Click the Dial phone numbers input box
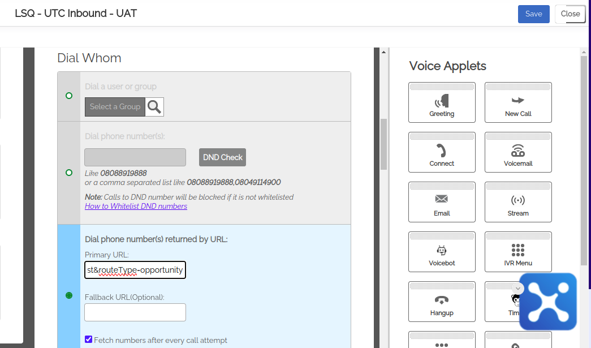The height and width of the screenshot is (348, 591). (x=135, y=157)
